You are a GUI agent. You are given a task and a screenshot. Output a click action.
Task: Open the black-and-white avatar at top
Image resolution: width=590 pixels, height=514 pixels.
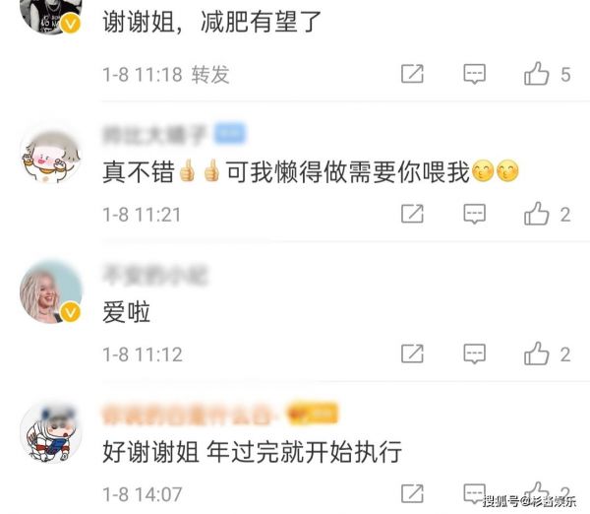point(51,15)
